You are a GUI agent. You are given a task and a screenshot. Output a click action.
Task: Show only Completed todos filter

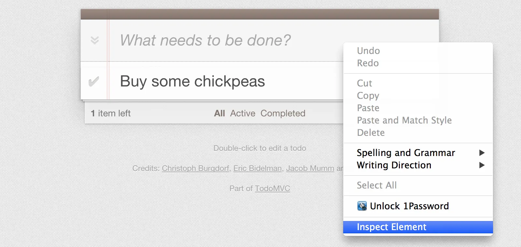click(283, 113)
